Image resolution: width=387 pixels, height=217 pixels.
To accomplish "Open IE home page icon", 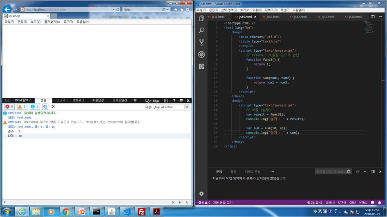I will click(x=176, y=10).
